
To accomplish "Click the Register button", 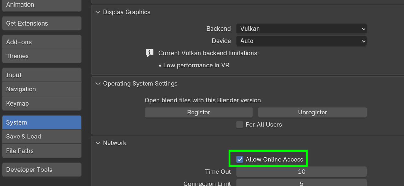I will [x=199, y=113].
